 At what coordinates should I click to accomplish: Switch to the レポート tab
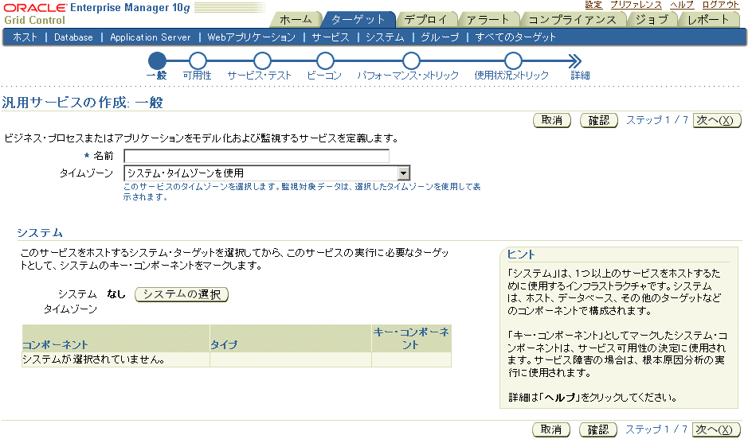tap(708, 20)
